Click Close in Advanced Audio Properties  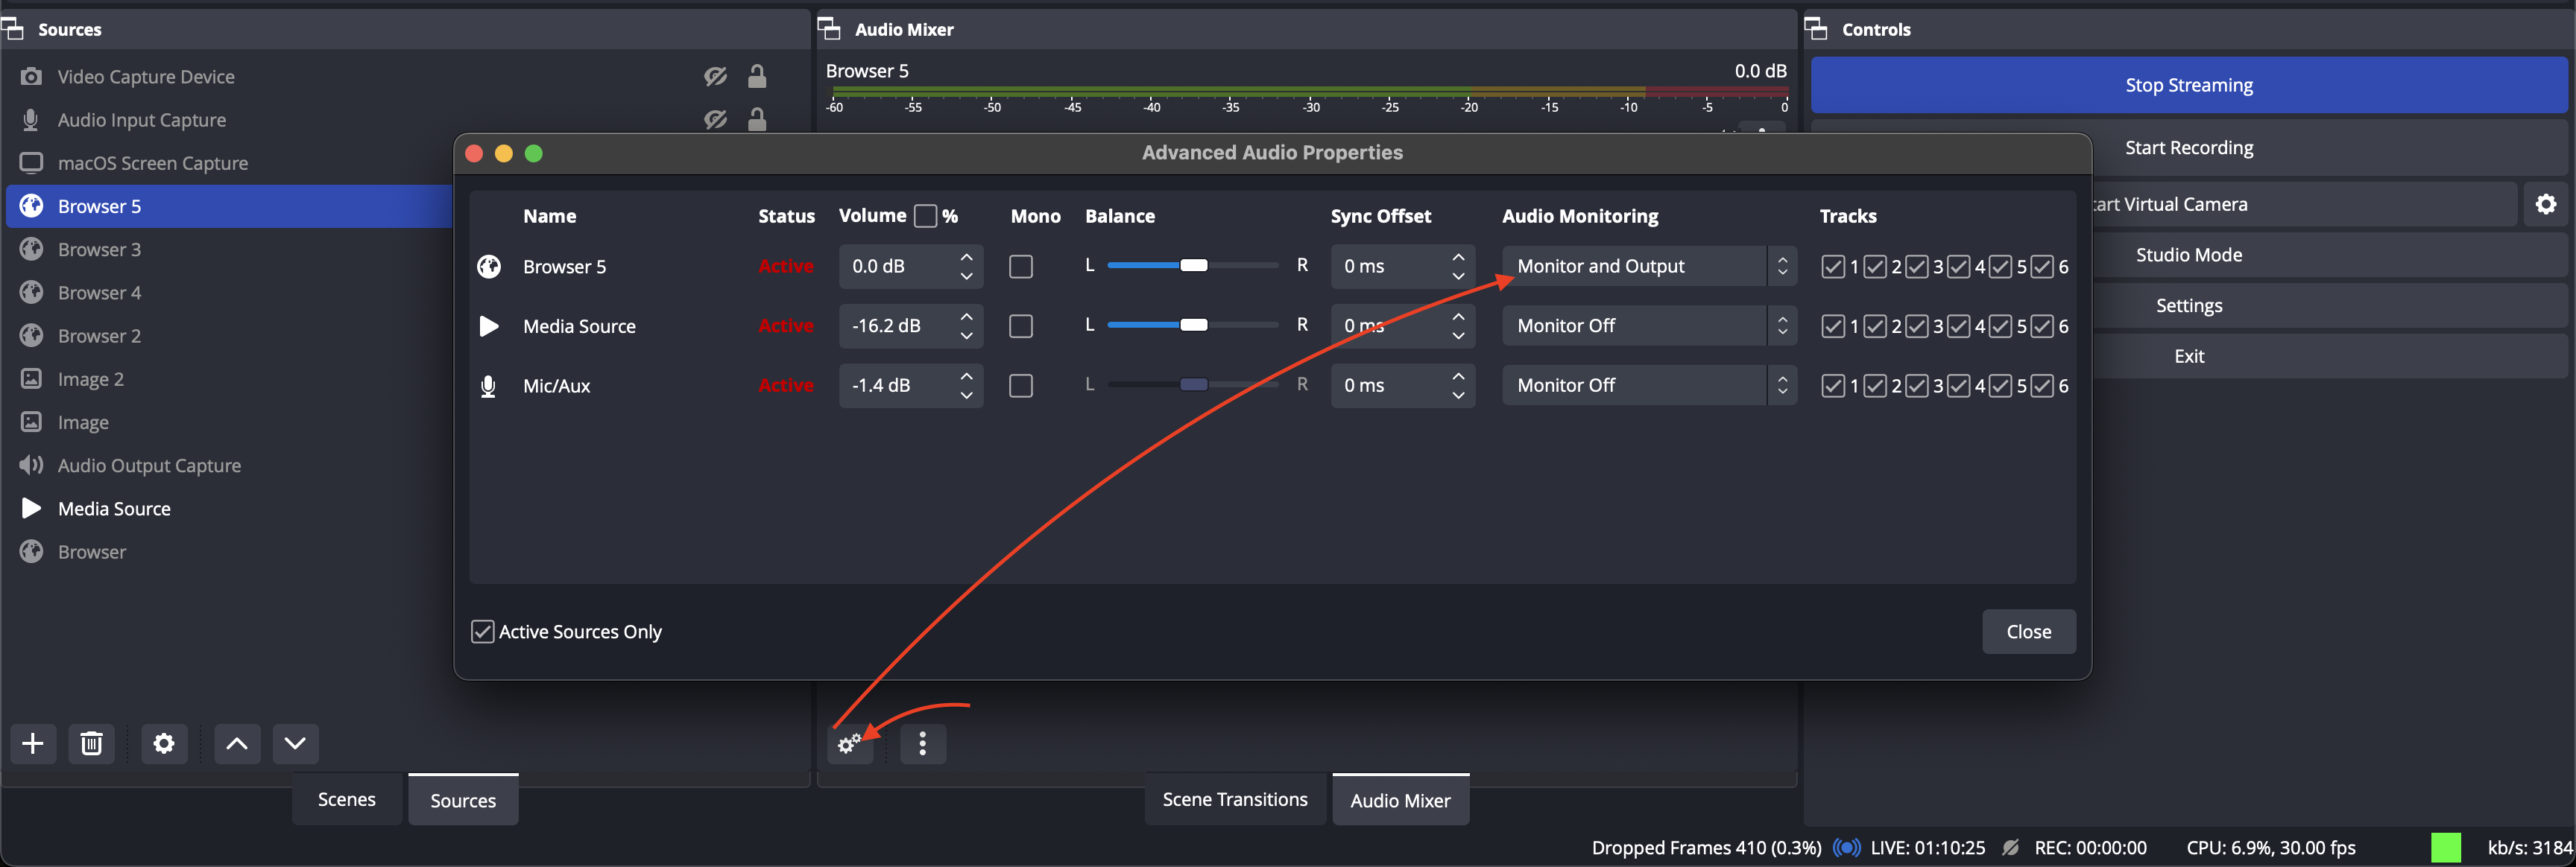pos(2028,632)
